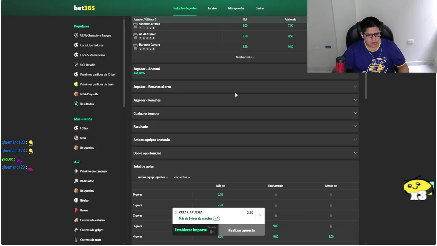Select 5.50 Gol odds for Haroune Camara
The height and width of the screenshot is (246, 437).
tap(245, 47)
